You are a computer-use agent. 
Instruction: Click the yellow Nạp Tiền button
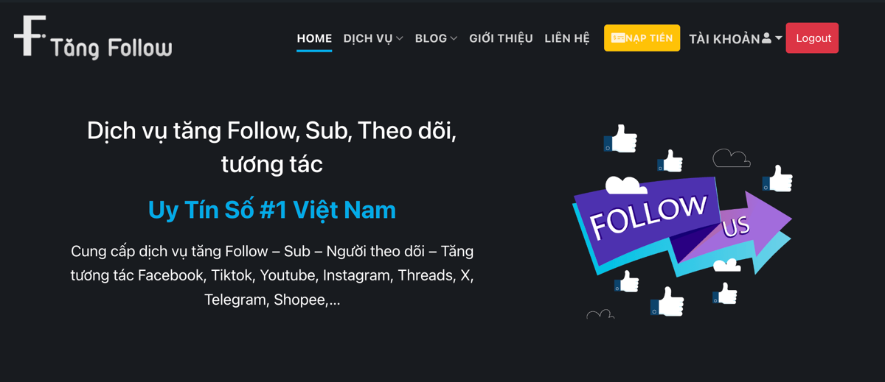pyautogui.click(x=642, y=38)
